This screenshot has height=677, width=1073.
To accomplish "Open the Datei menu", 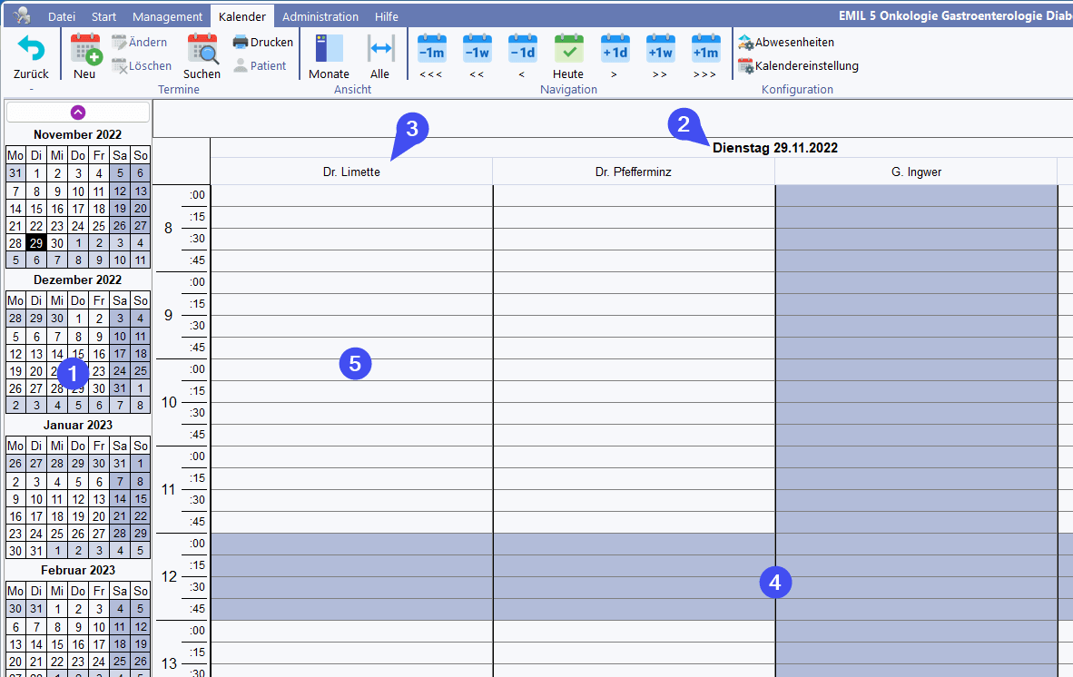I will [x=62, y=16].
